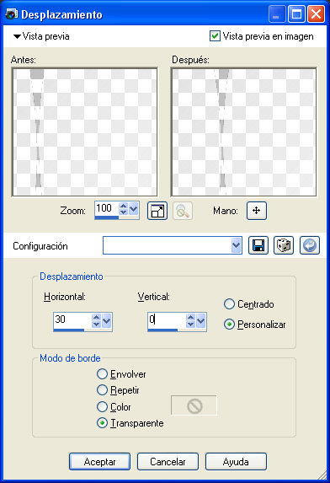Open the Horizontal offset slider dropdown
This screenshot has height=483, width=330.
[107, 320]
